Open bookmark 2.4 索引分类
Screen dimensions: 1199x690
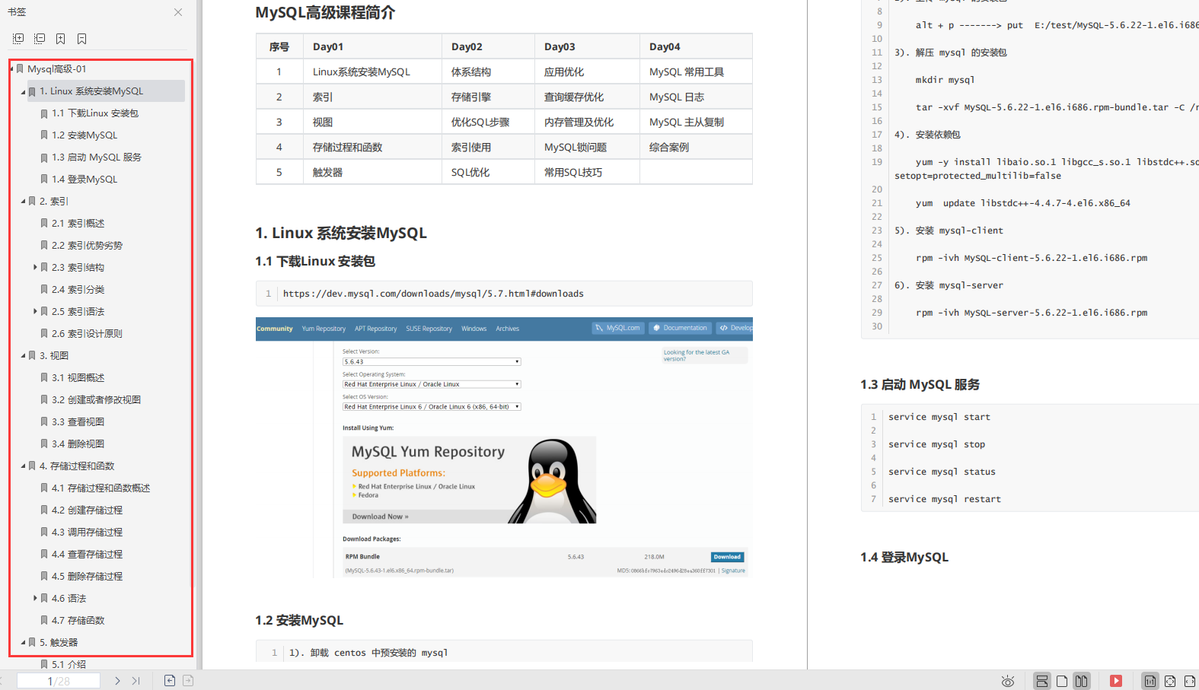coord(78,290)
